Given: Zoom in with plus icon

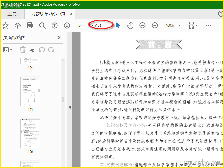Looking at the screenshot, I should (155, 25).
